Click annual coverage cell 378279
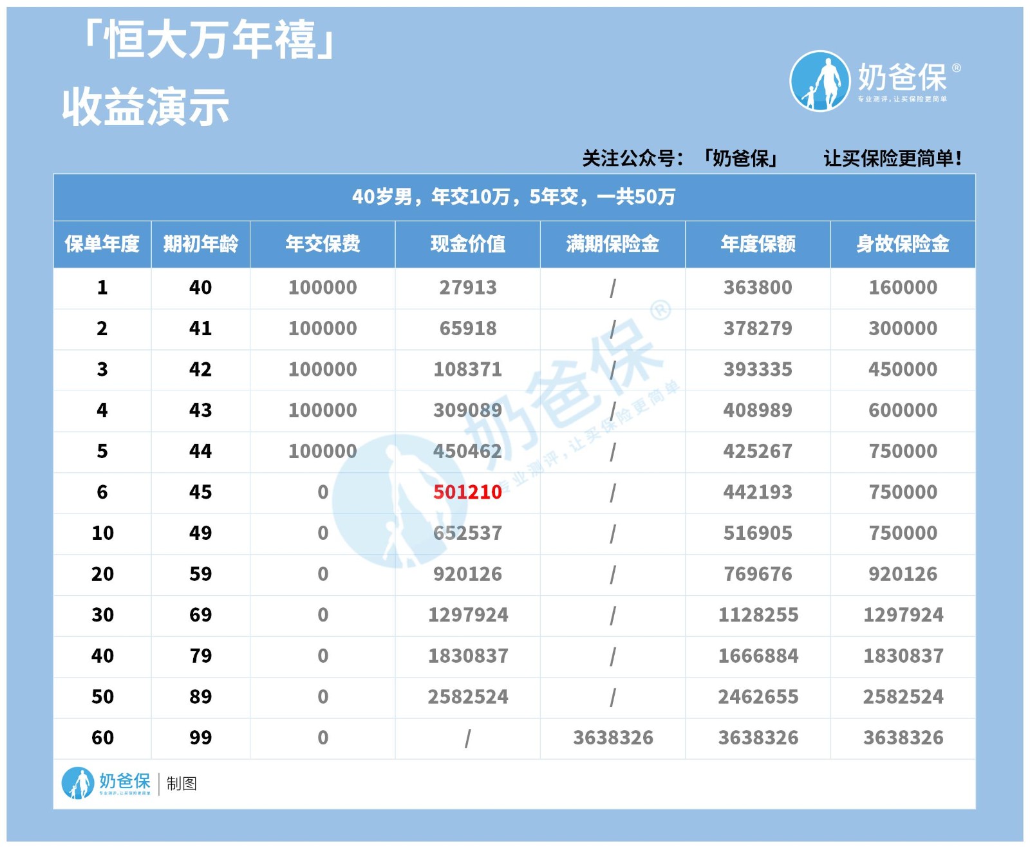 coord(758,329)
